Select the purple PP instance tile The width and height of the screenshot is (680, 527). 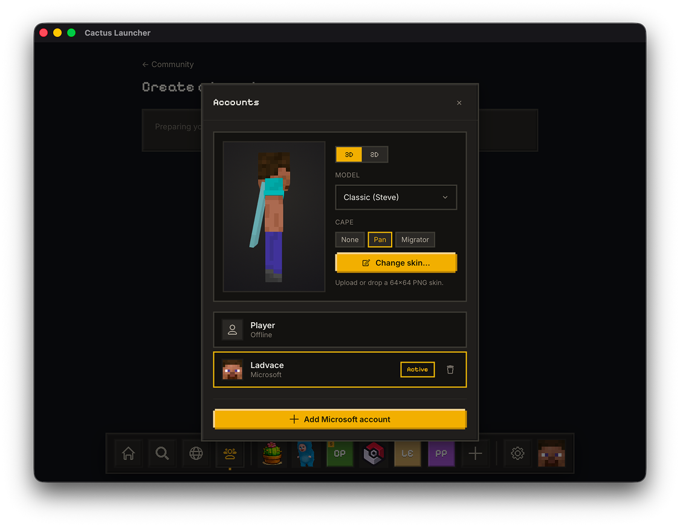441,454
